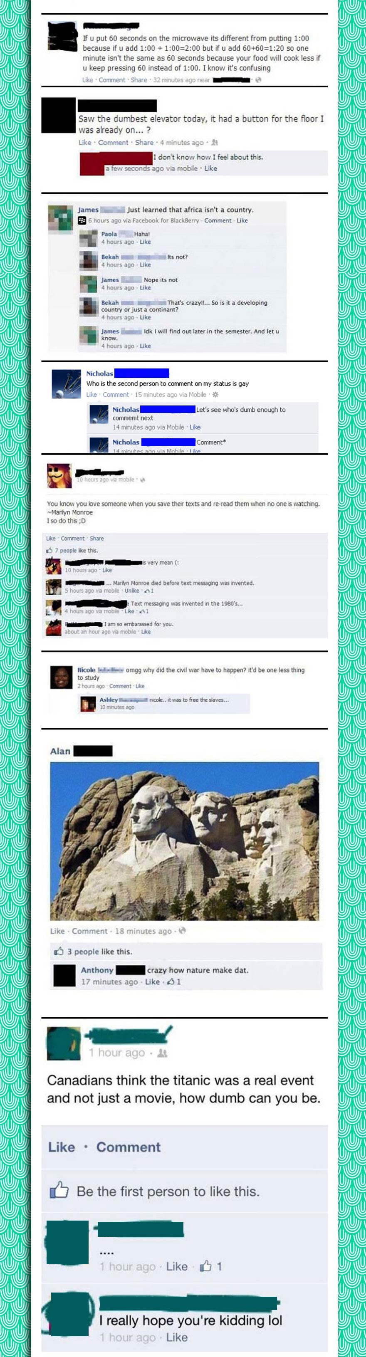Click Comment under the elevator status
Viewport: 366px width, 1357px height.
point(113,142)
